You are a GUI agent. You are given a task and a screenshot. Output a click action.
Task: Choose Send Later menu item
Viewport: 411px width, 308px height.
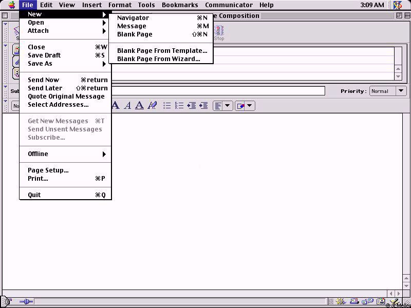(x=66, y=88)
